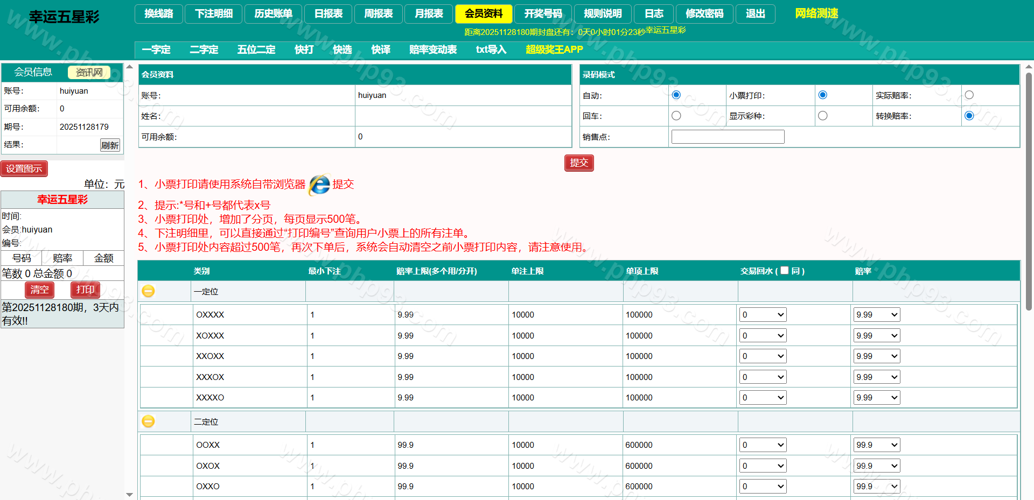Click the 刷新 refresh button

(x=110, y=145)
